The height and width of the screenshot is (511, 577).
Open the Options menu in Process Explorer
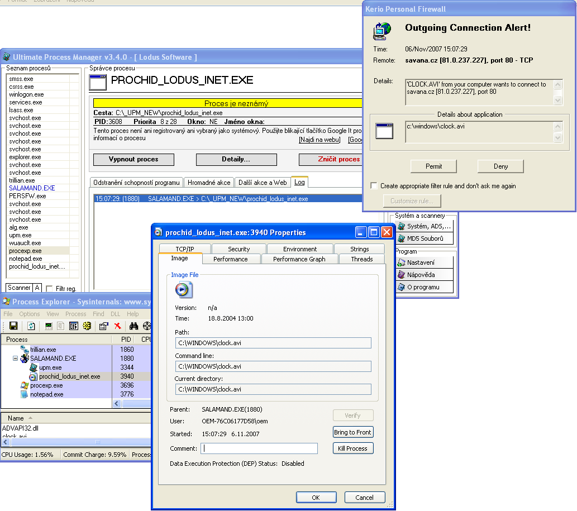[x=30, y=314]
